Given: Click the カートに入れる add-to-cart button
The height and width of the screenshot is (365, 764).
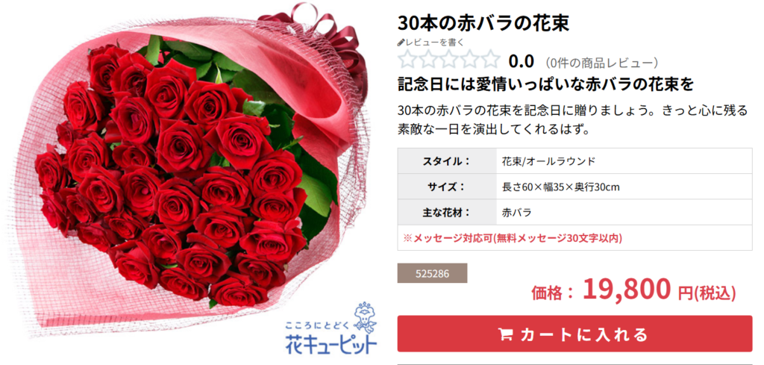Looking at the screenshot, I should pos(574,334).
